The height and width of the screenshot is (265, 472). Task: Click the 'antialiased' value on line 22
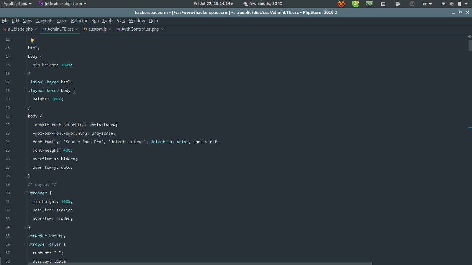coord(102,125)
